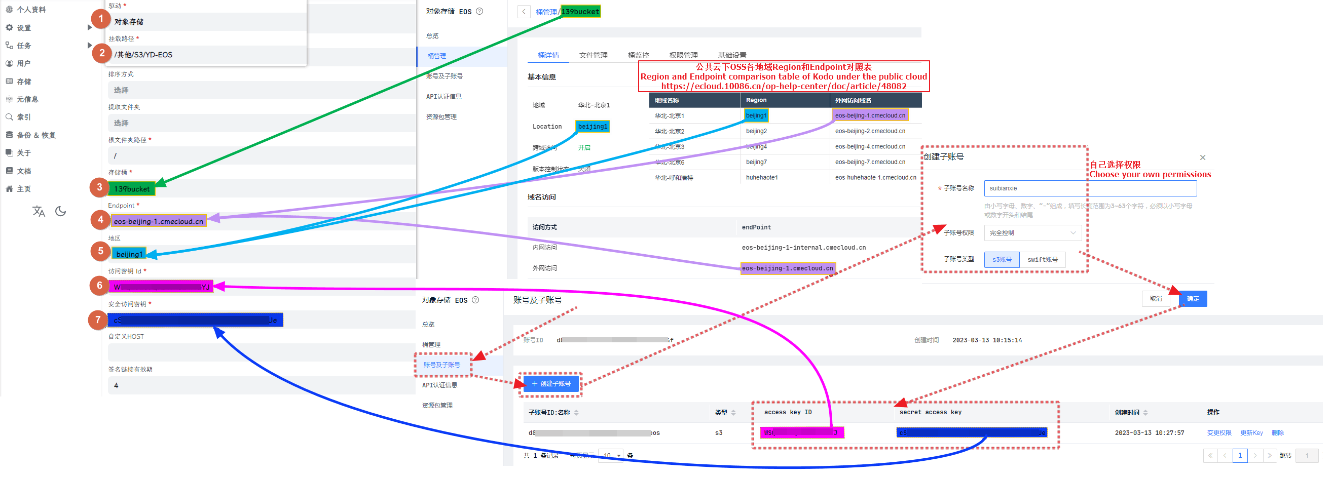Open the 用户 users icon
The height and width of the screenshot is (477, 1332).
coord(9,63)
